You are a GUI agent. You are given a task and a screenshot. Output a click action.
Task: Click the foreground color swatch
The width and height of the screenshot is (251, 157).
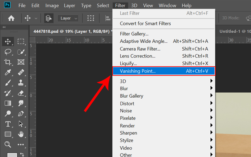click(12, 155)
